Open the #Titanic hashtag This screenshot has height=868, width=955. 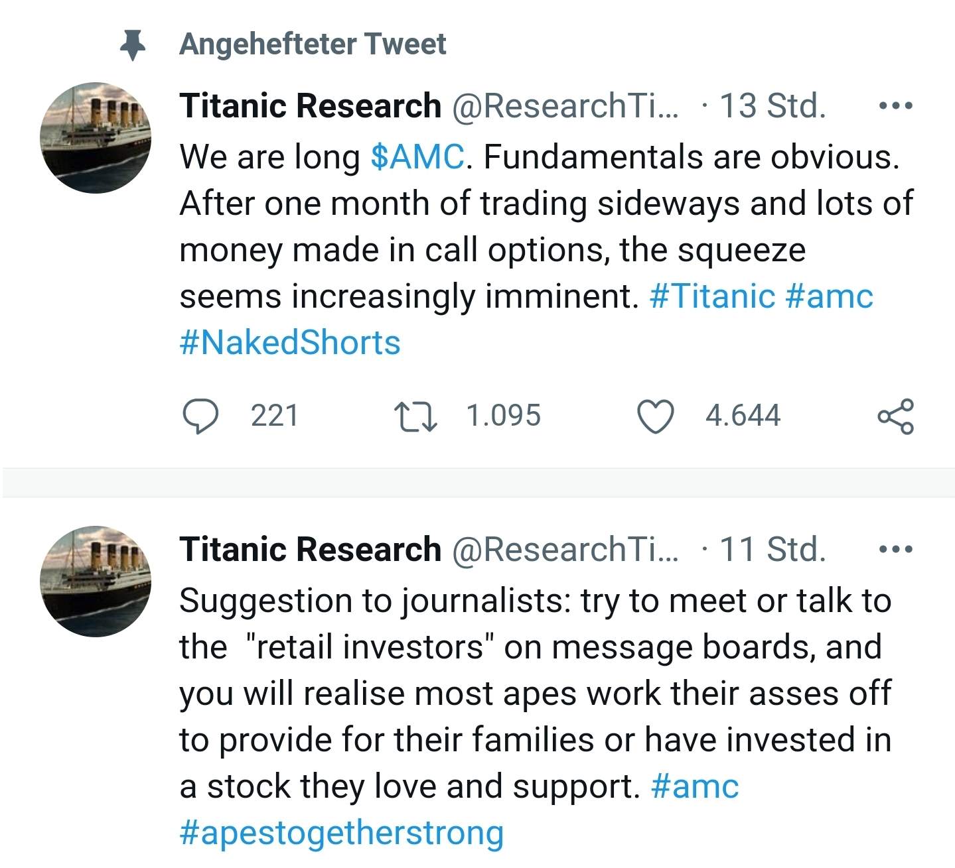point(715,296)
